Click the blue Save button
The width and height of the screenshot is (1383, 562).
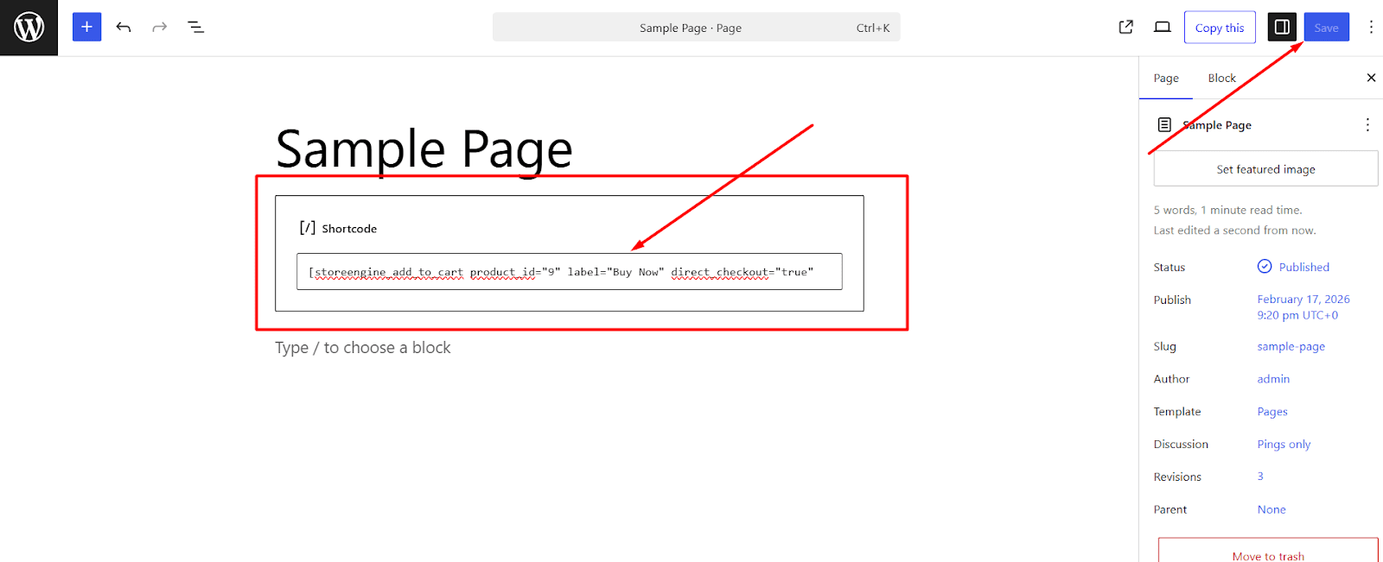1326,27
